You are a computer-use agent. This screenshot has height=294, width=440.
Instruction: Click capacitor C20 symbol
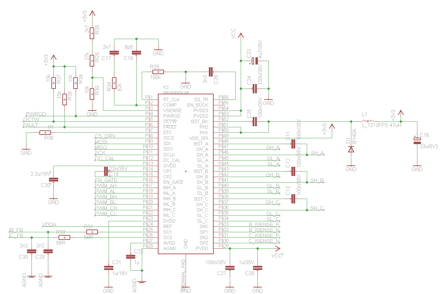point(53,179)
